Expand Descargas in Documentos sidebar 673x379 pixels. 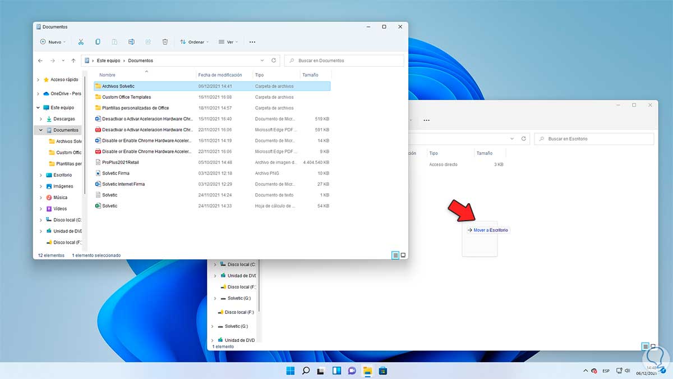41,119
